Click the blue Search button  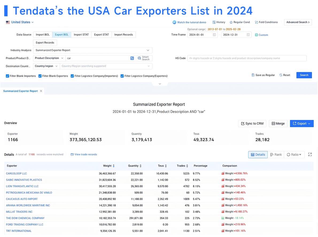click(304, 75)
